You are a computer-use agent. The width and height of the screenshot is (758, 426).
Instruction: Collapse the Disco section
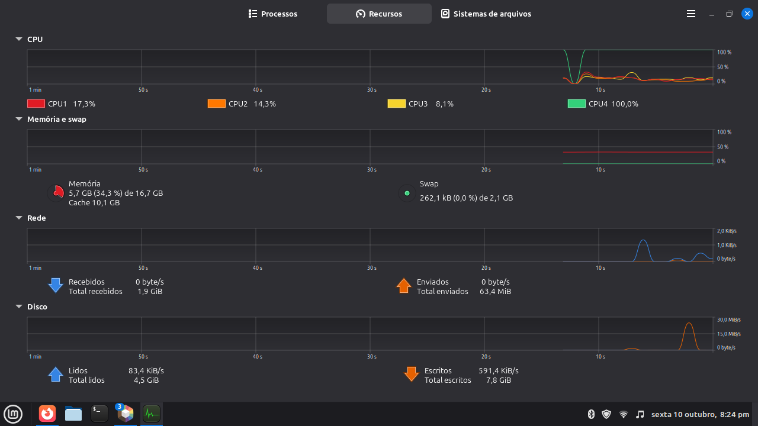click(19, 306)
